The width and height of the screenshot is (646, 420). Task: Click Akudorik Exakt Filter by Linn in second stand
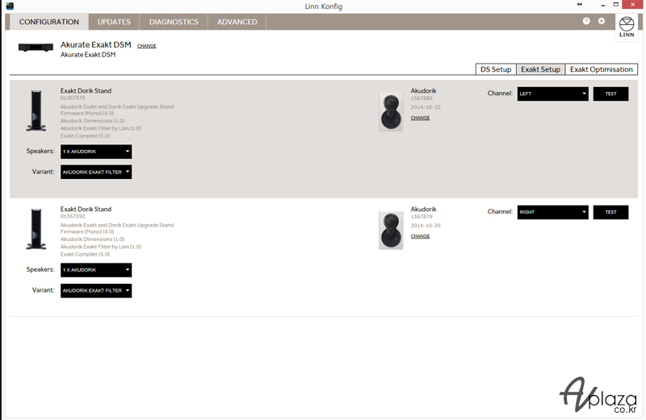(x=101, y=247)
